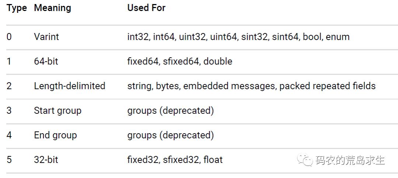Image resolution: width=398 pixels, height=178 pixels.
Task: Click type number 0 in first row
Action: pos(9,37)
